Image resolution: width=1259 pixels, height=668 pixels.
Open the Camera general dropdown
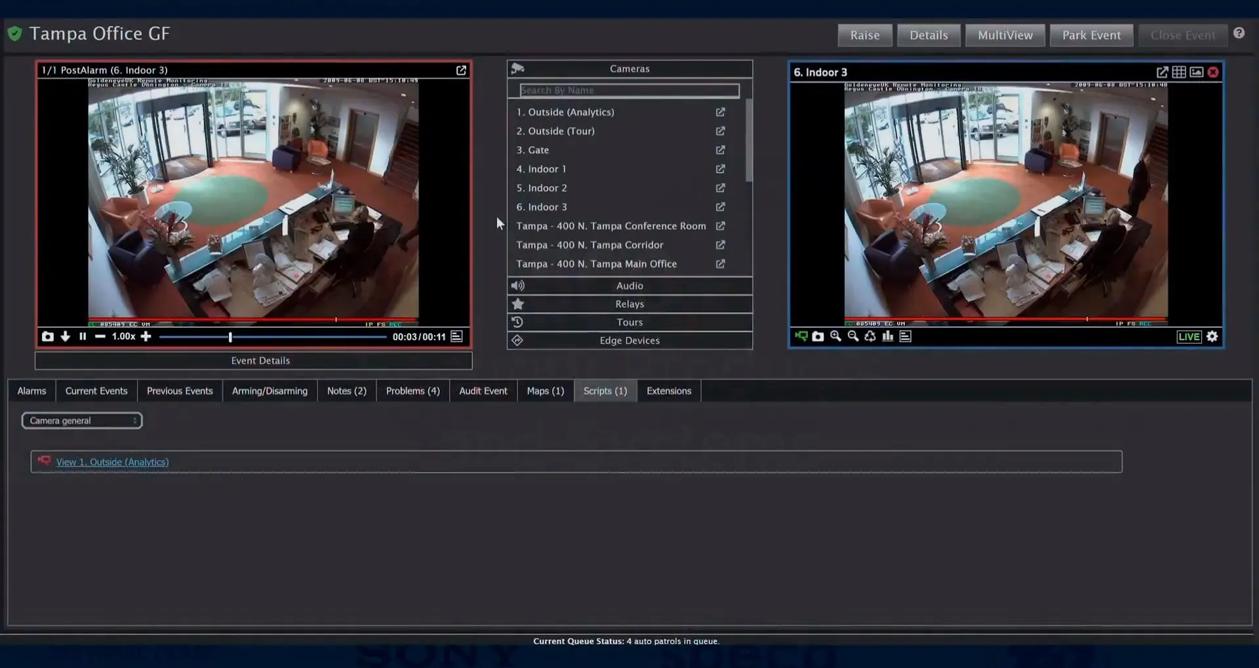click(82, 421)
